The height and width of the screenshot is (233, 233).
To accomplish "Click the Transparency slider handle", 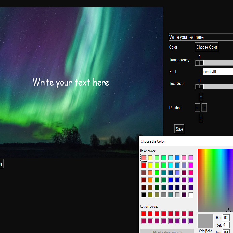I will pyautogui.click(x=199, y=63).
